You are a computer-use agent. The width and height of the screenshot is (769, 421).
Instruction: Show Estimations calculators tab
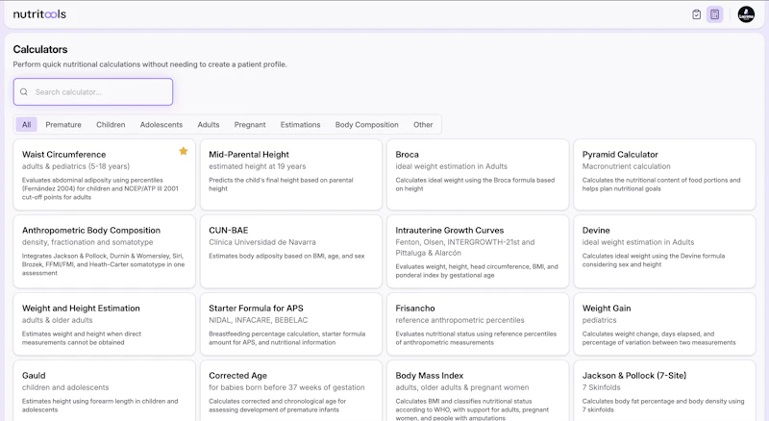click(x=300, y=125)
